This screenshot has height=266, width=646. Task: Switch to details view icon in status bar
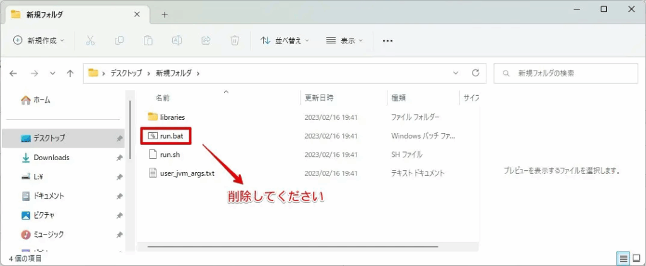tap(623, 258)
